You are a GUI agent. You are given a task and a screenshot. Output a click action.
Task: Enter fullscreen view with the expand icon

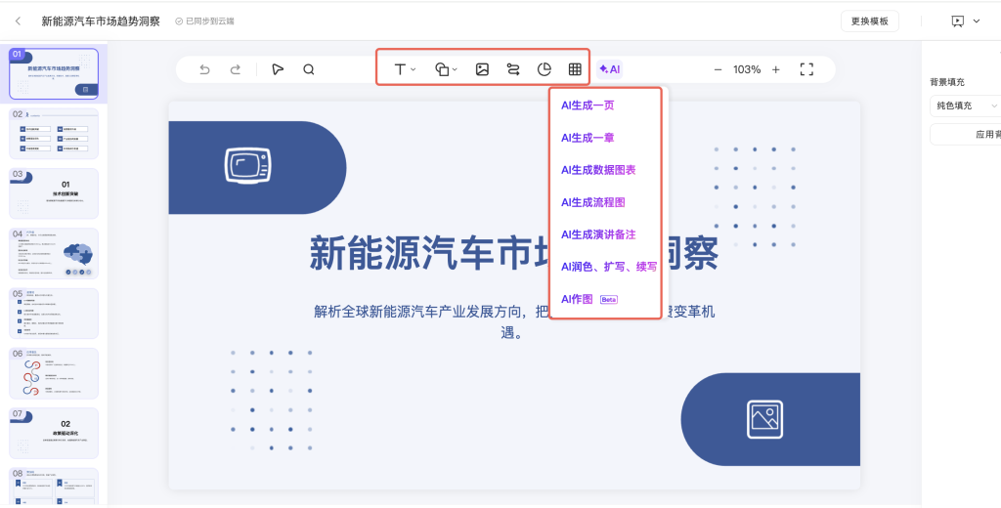coord(806,69)
